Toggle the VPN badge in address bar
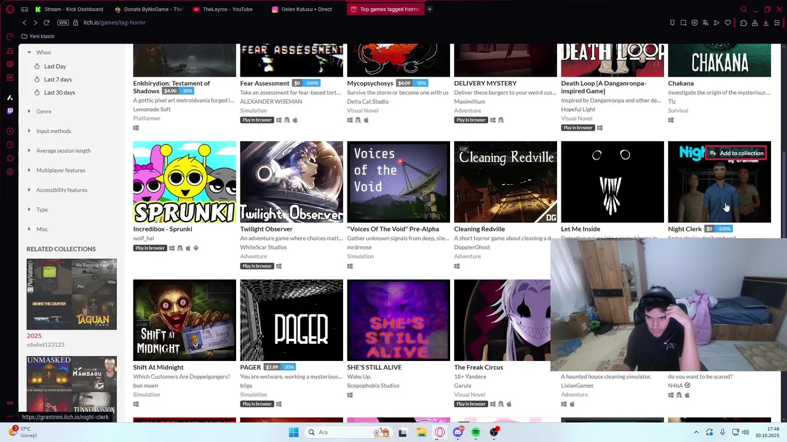 pos(63,23)
